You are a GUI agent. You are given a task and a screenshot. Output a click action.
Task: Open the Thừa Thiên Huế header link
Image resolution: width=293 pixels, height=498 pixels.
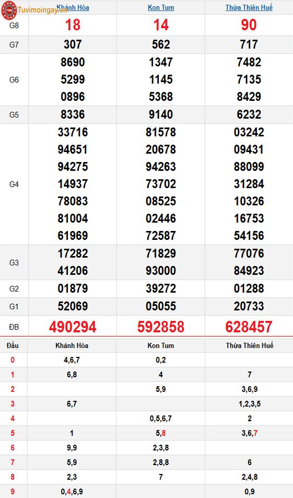pos(249,7)
